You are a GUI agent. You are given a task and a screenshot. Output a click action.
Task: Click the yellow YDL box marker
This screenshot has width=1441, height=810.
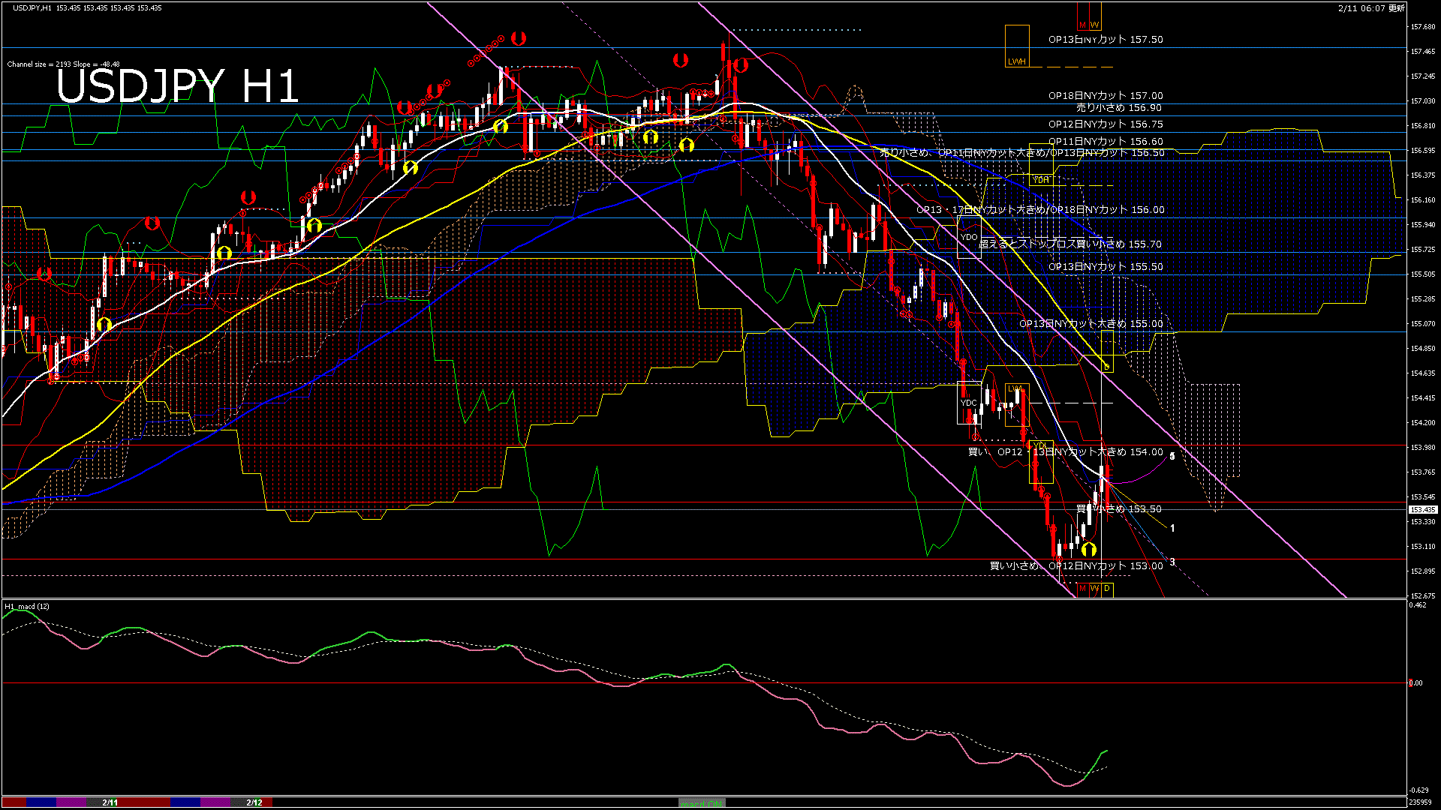tap(1040, 446)
